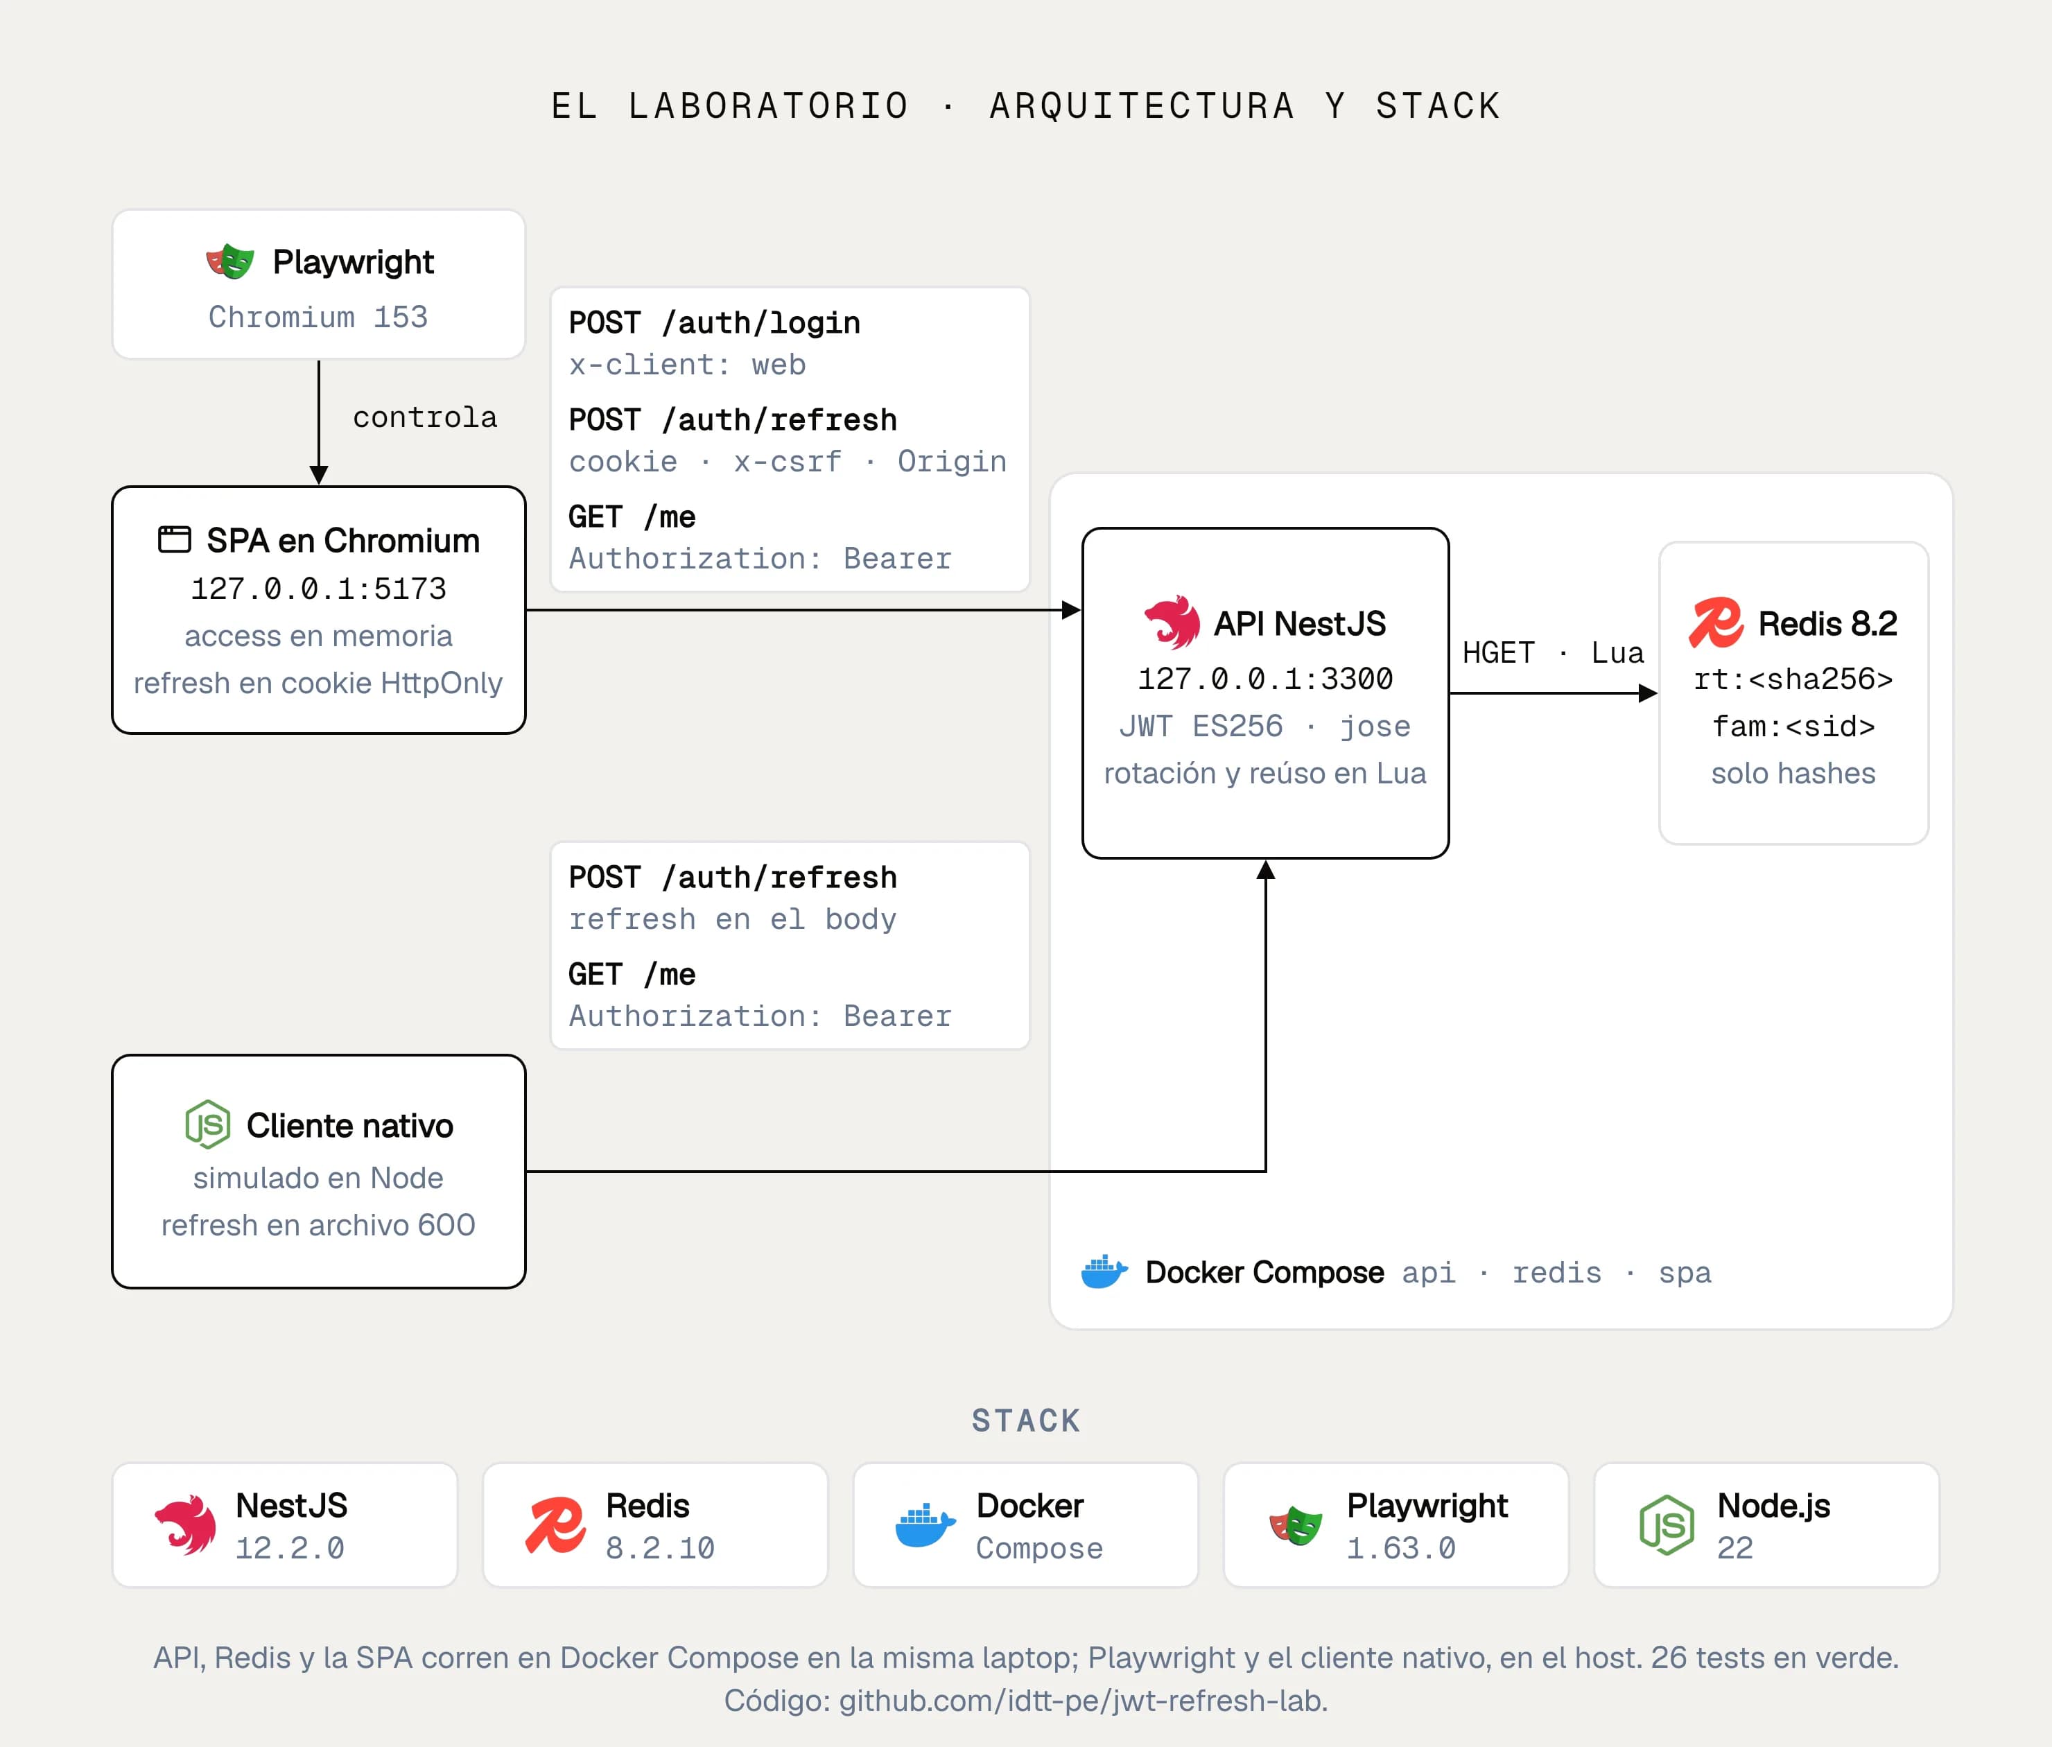This screenshot has height=1747, width=2052.
Task: Click the 'SPA en Chromium' heading
Action: click(x=342, y=540)
